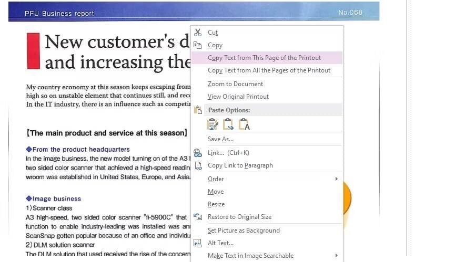The width and height of the screenshot is (475, 262).
Task: Click the line starting 'A3 high-speed, two sided'
Action: [x=107, y=217]
